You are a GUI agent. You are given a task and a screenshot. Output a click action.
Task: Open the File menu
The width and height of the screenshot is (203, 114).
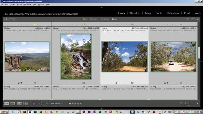2,4
